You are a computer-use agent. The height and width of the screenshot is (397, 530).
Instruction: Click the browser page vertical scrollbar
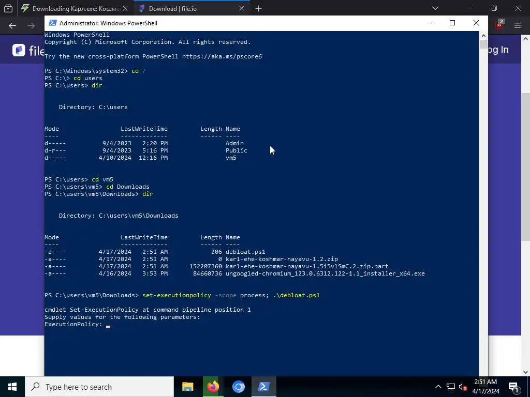click(526, 166)
